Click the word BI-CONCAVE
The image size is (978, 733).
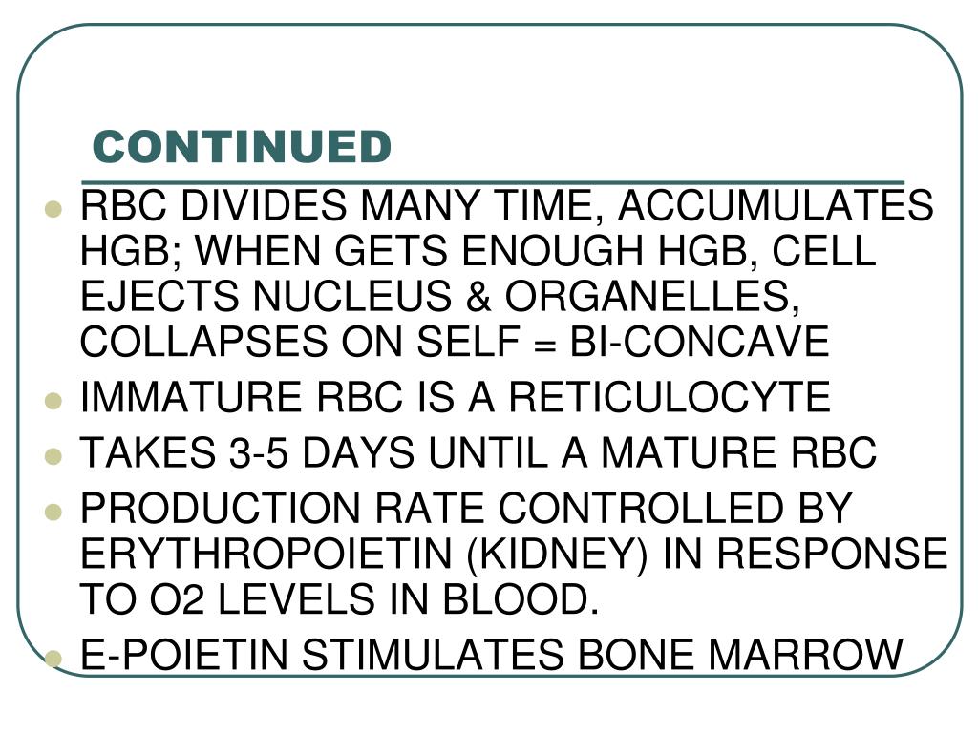click(700, 341)
